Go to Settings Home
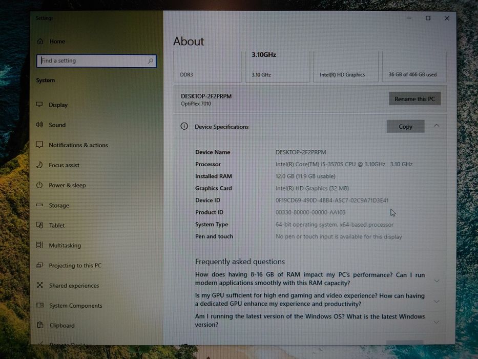Screen dimensions: 478x359 pyautogui.click(x=57, y=41)
